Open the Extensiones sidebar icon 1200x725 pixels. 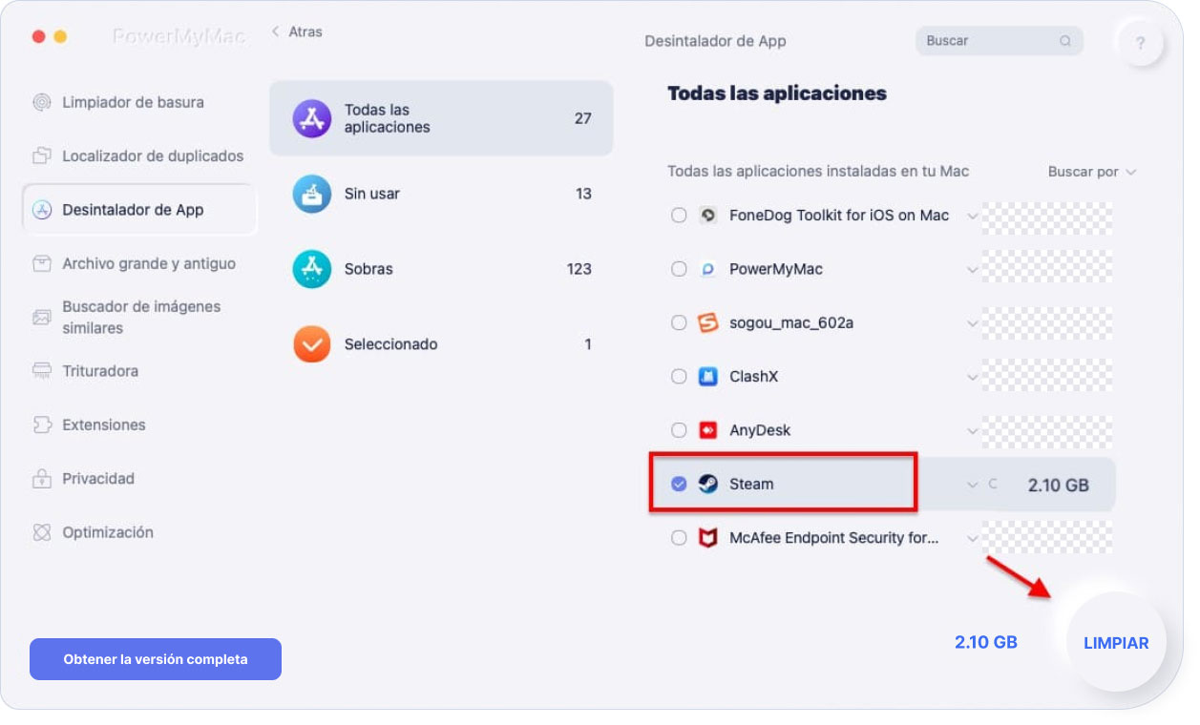[x=42, y=425]
